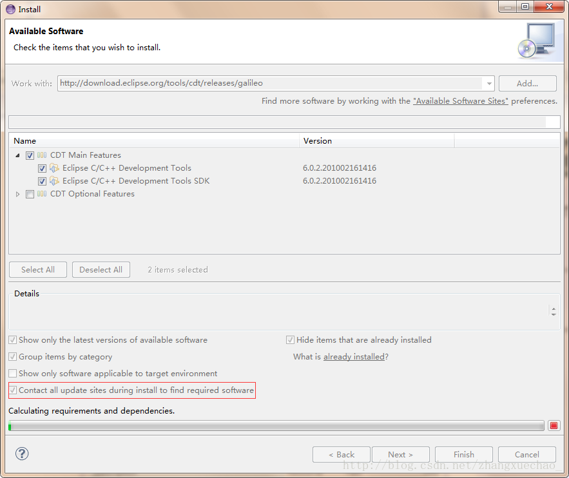
Task: Enable Show only software applicable to target environment
Action: click(x=13, y=373)
